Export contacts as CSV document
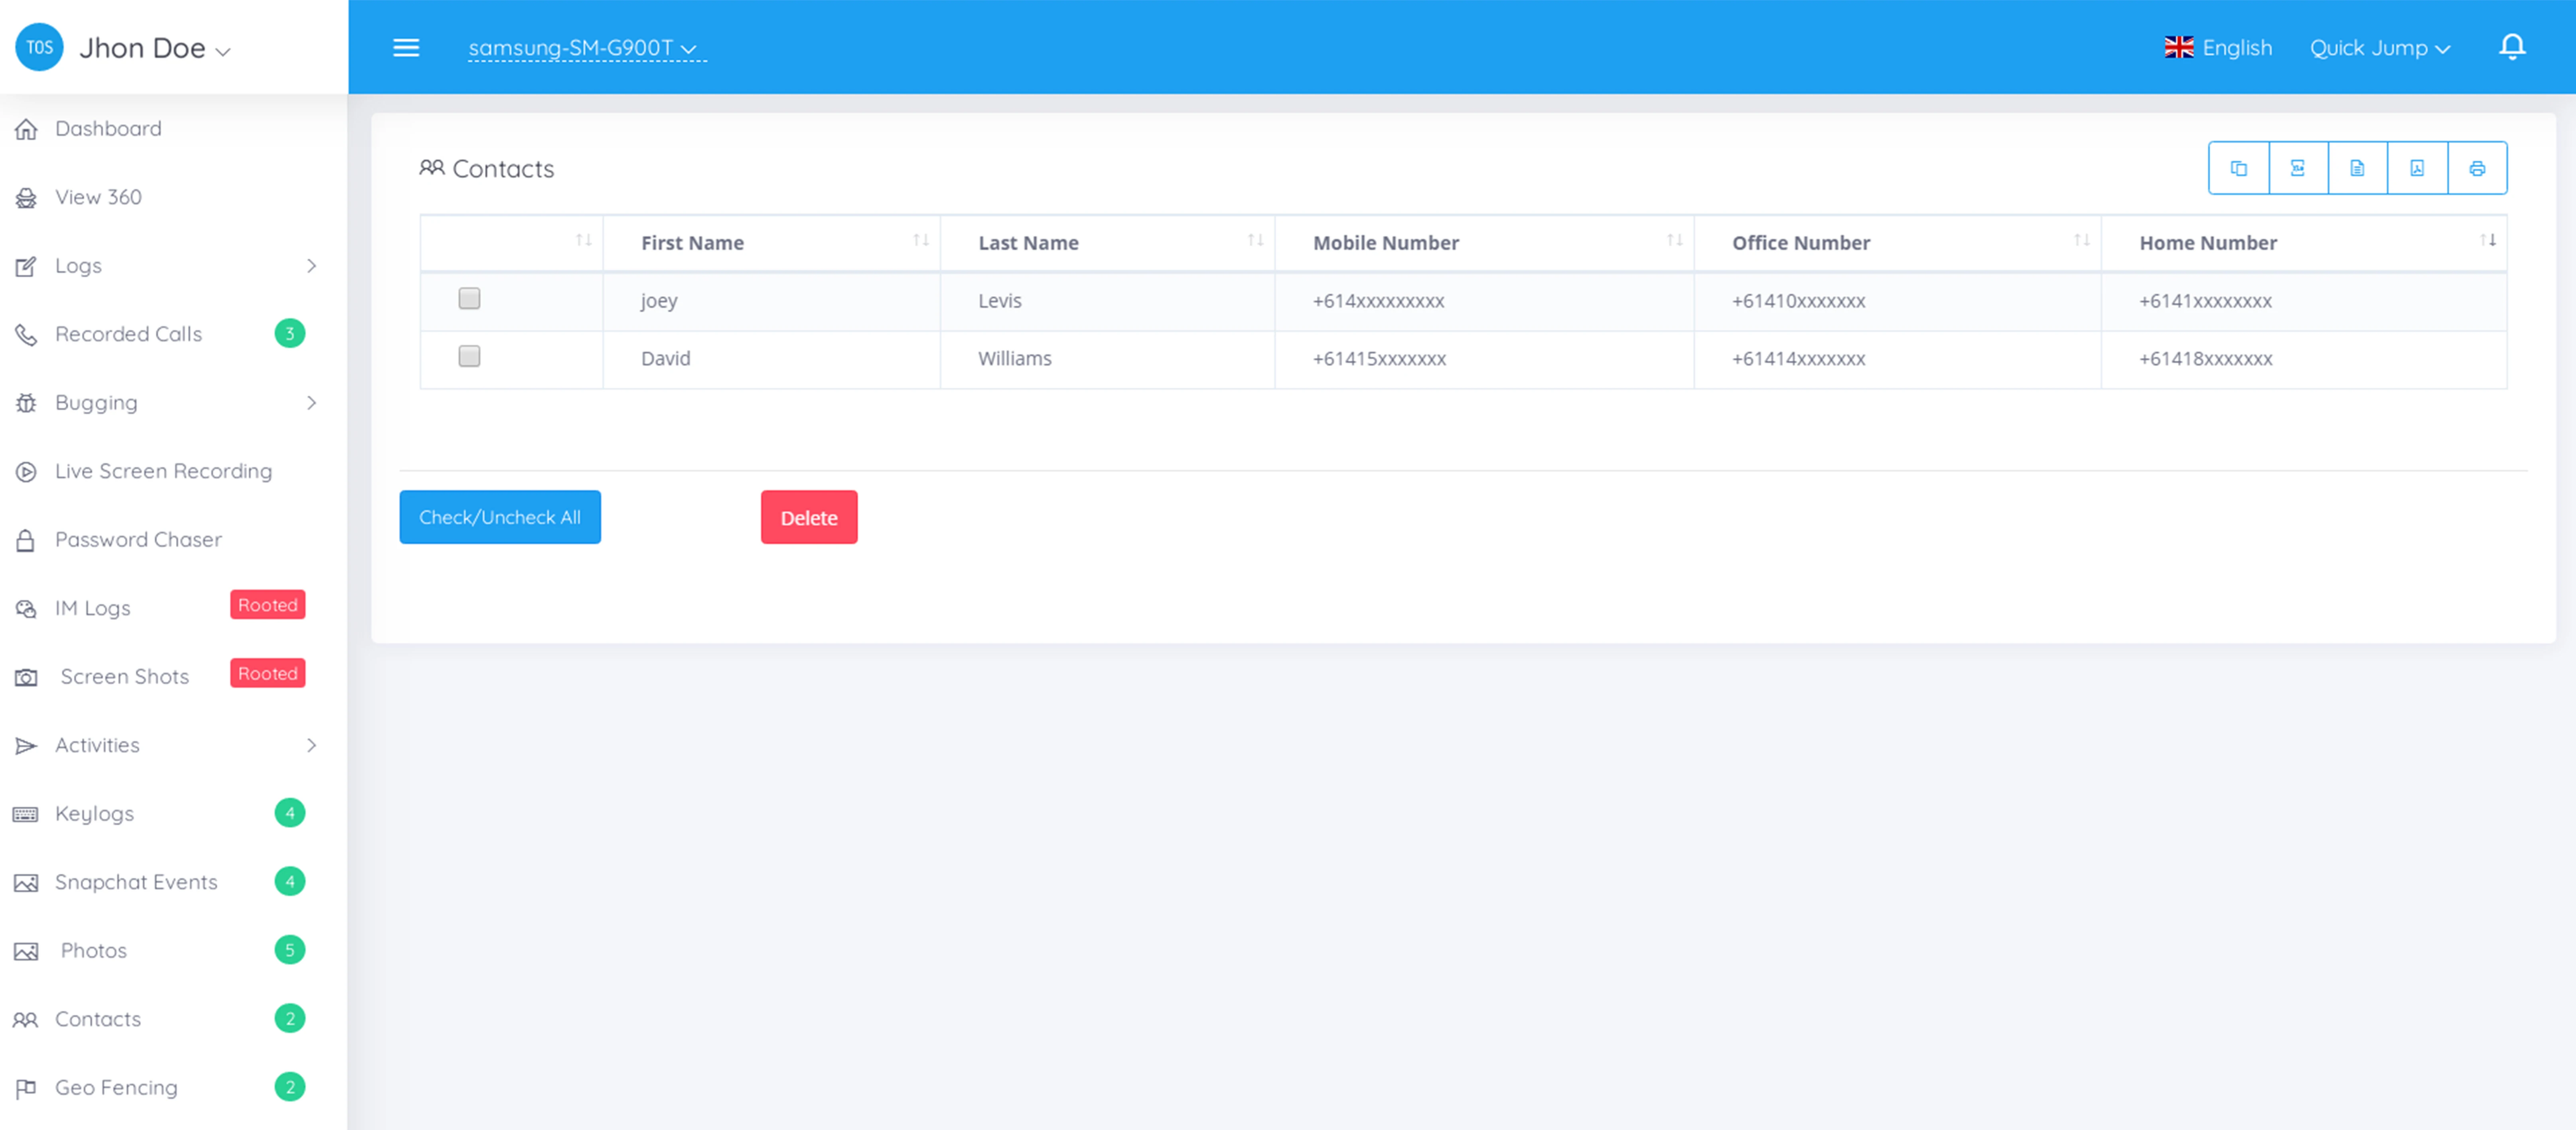Viewport: 2576px width, 1130px height. 2357,168
